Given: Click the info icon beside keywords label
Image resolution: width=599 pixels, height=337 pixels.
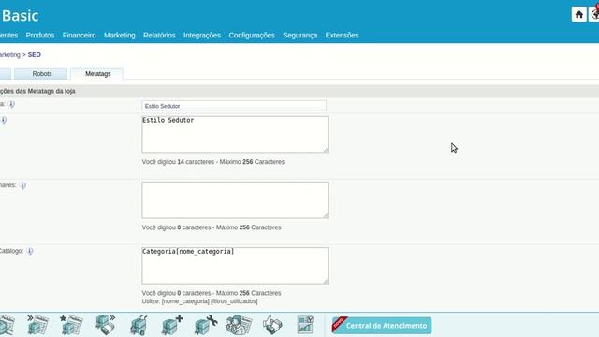Looking at the screenshot, I should (22, 185).
